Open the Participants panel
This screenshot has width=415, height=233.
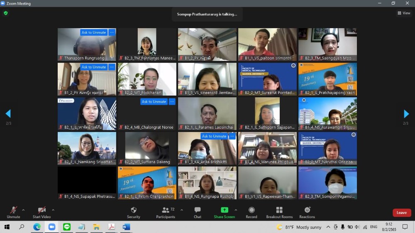click(165, 212)
